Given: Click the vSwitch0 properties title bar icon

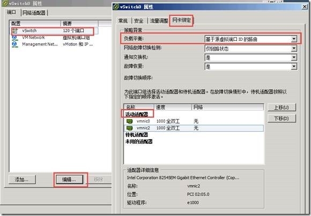Looking at the screenshot, I should coord(116,7).
